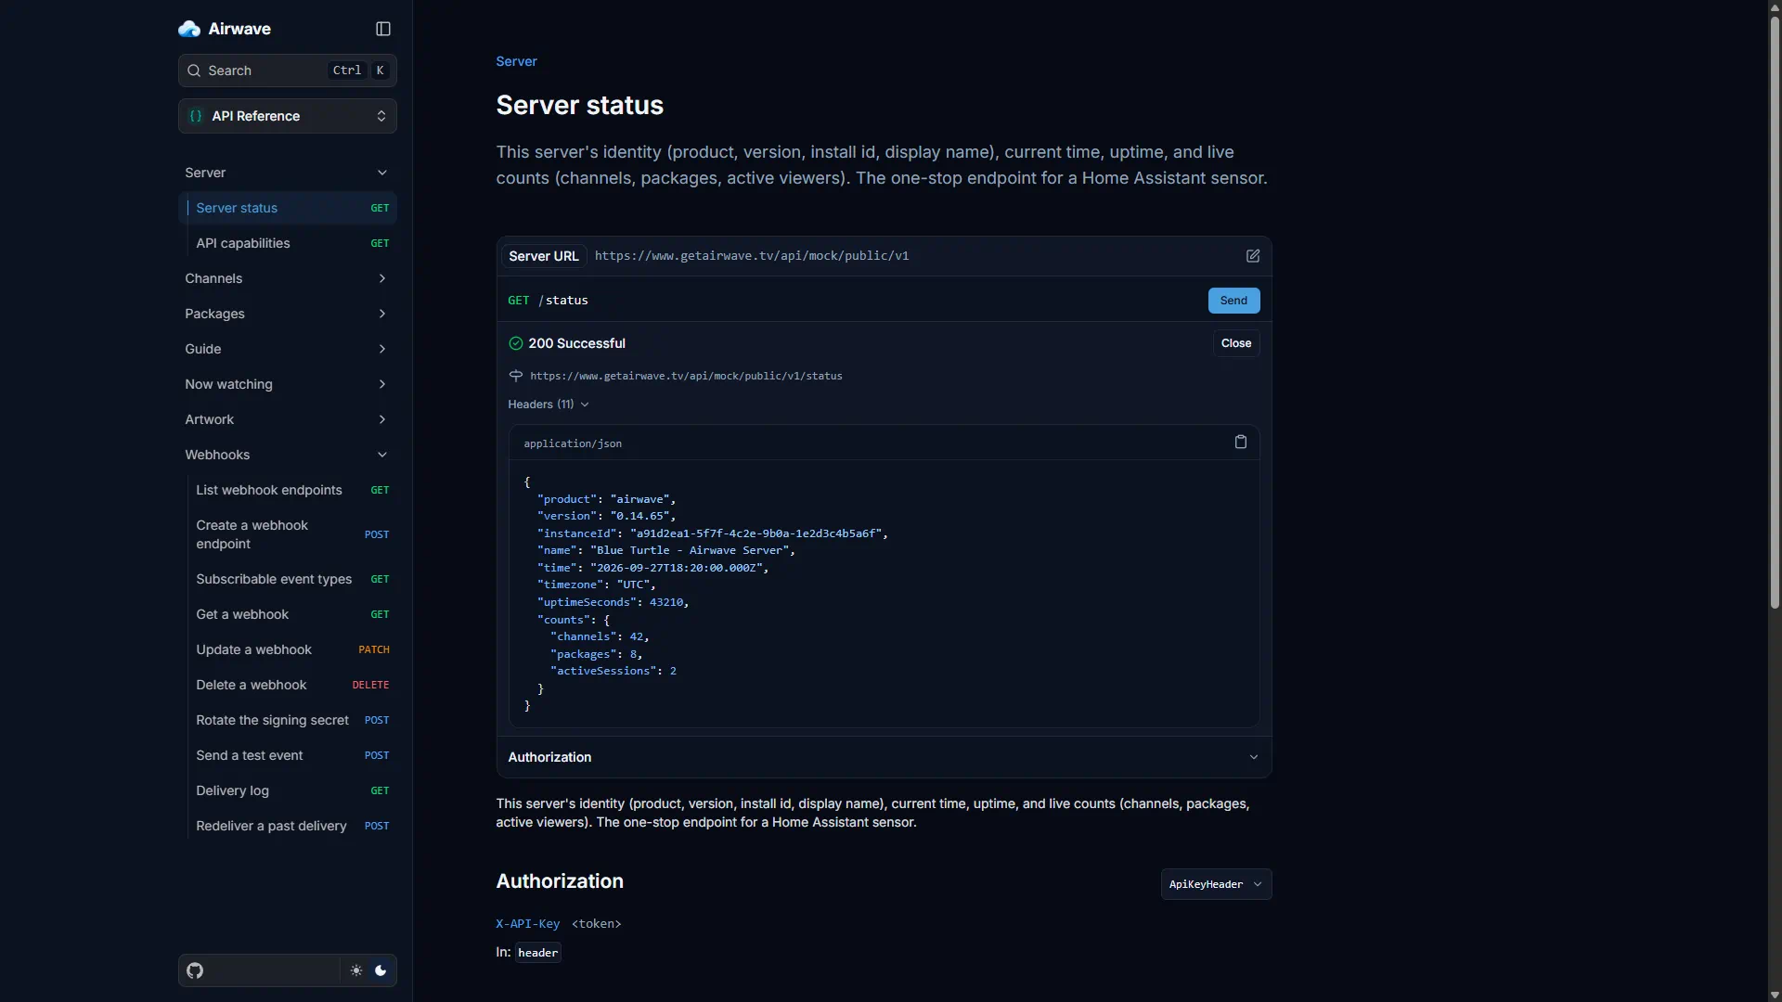The width and height of the screenshot is (1782, 1002).
Task: Close the 200 response panel
Action: [x=1235, y=343]
